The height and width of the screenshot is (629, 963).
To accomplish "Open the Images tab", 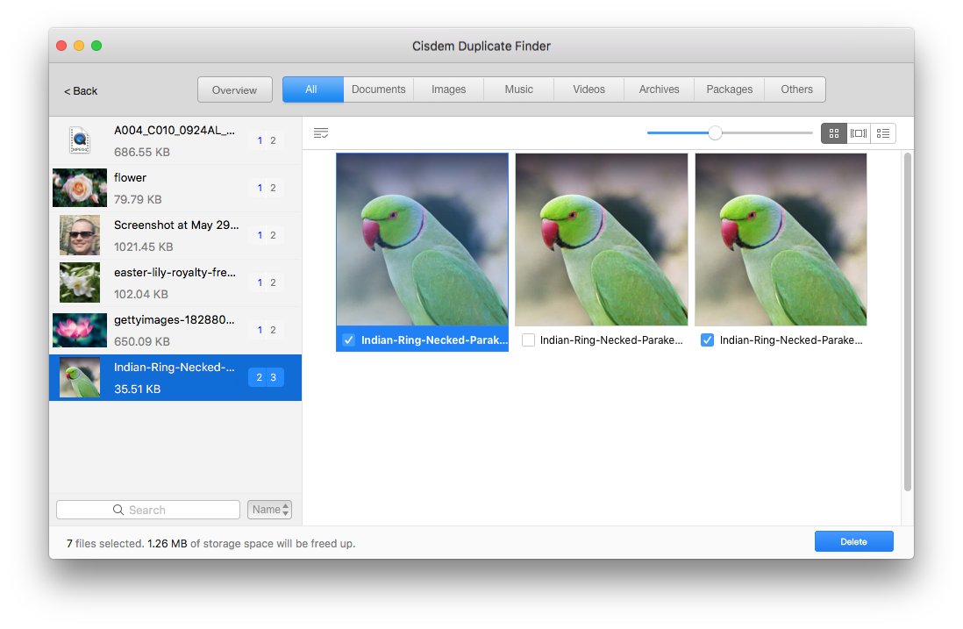I will click(448, 89).
